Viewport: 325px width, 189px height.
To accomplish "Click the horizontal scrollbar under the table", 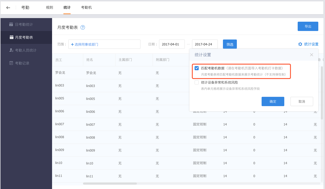I will 110,184.
